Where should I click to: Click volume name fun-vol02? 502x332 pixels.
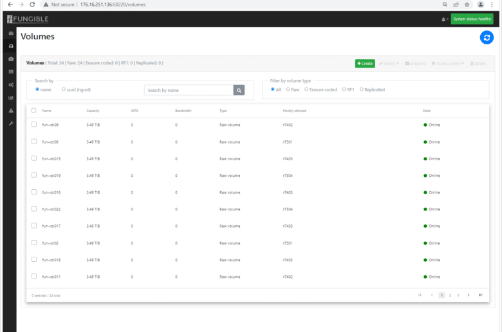click(x=50, y=243)
